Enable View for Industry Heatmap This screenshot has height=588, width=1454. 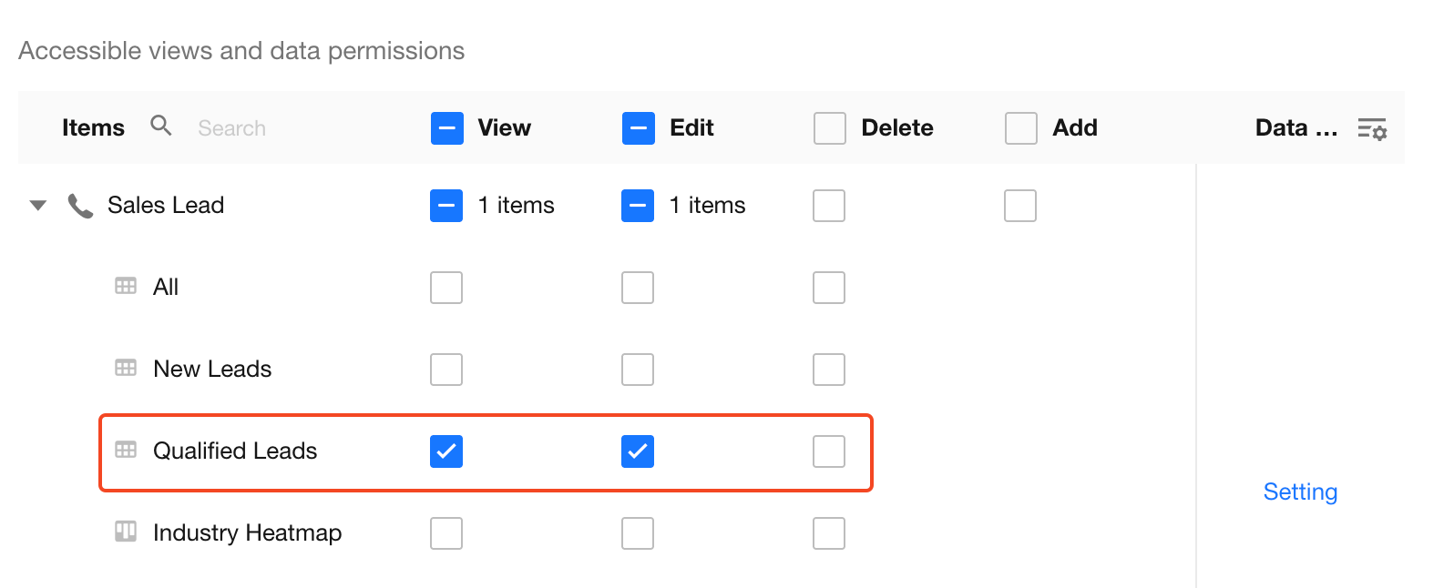click(x=446, y=533)
